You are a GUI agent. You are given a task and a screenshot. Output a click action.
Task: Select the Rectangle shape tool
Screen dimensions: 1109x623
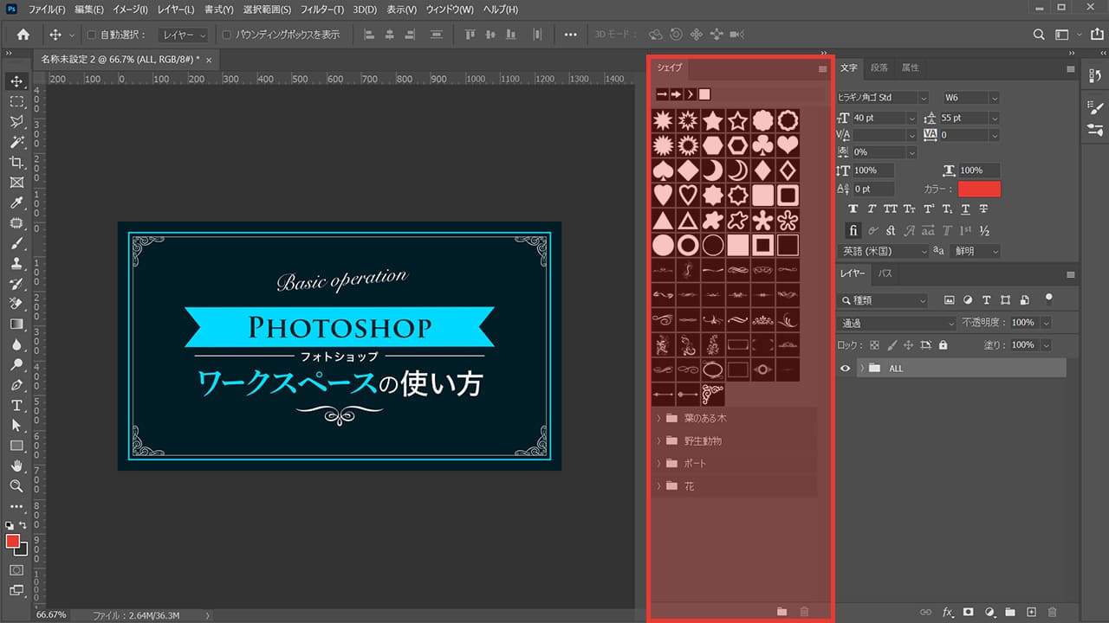(x=16, y=446)
